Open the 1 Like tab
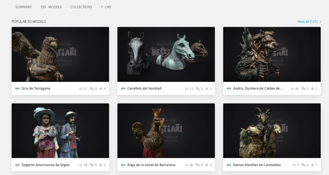 (106, 7)
